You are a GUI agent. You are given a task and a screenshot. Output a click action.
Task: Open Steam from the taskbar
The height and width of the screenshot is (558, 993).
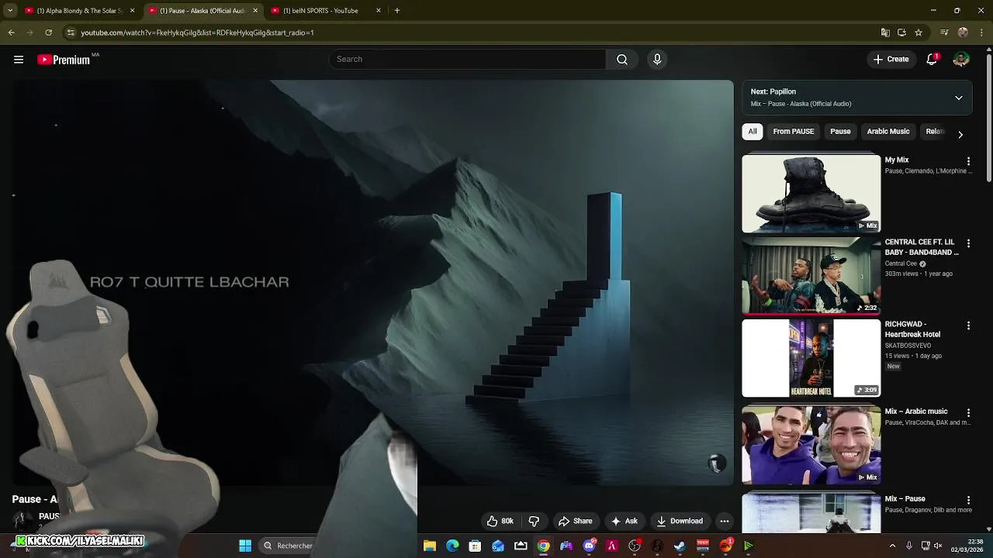click(x=680, y=546)
